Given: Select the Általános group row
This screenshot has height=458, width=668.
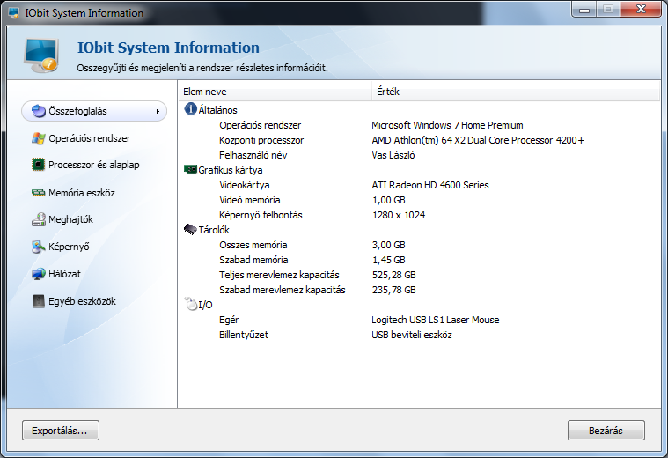Looking at the screenshot, I should point(419,109).
